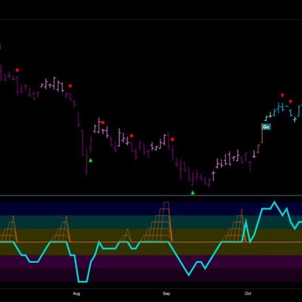Click the teal "Go" label on the chart

[266, 127]
